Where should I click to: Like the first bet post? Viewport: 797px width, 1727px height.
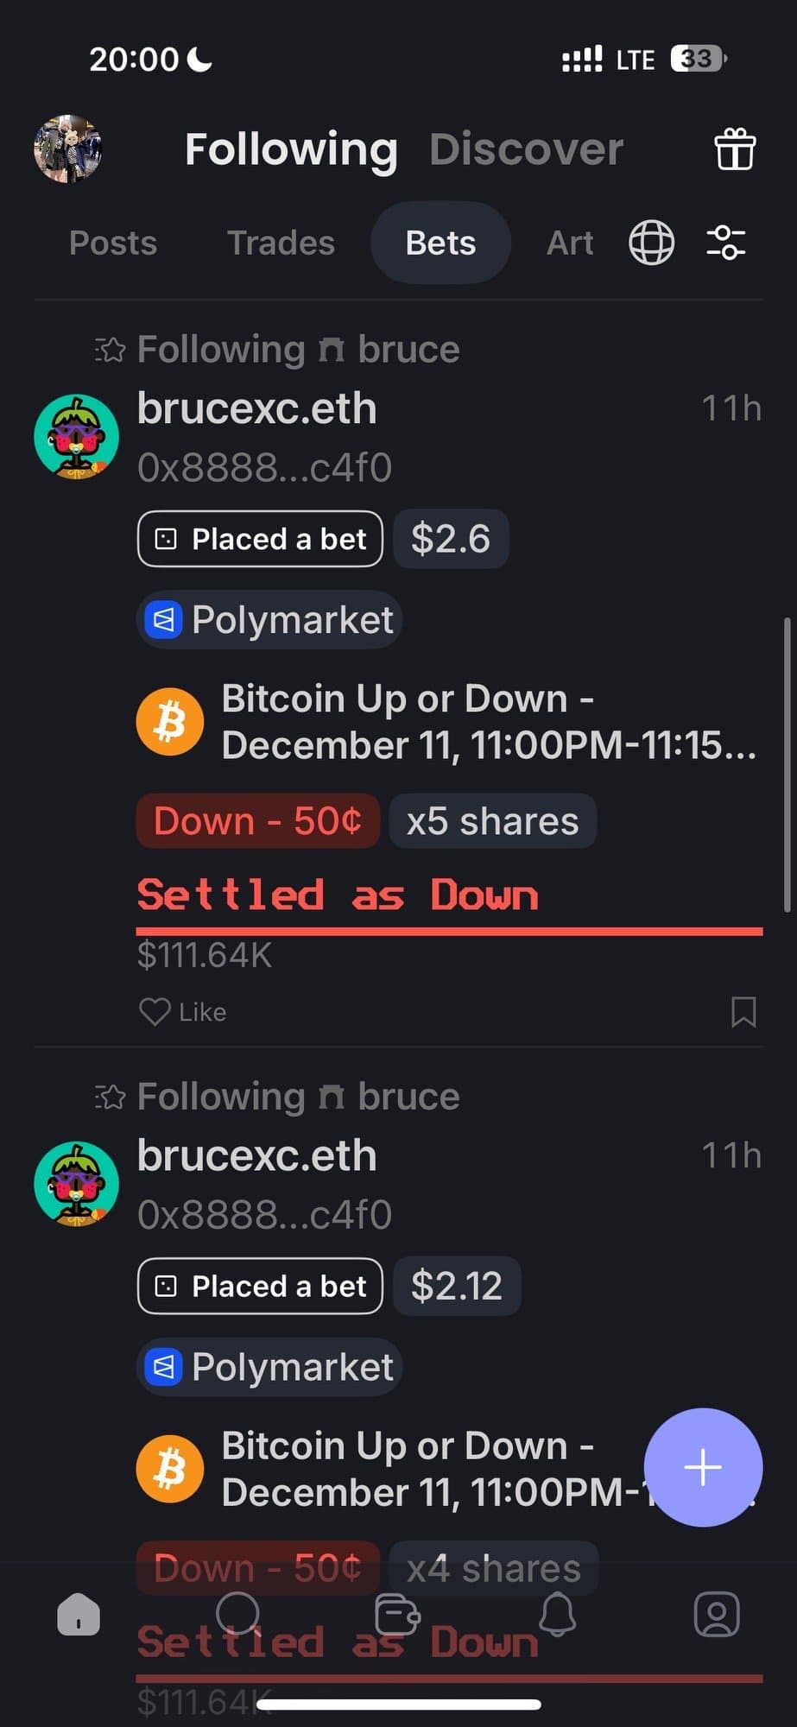[183, 1011]
